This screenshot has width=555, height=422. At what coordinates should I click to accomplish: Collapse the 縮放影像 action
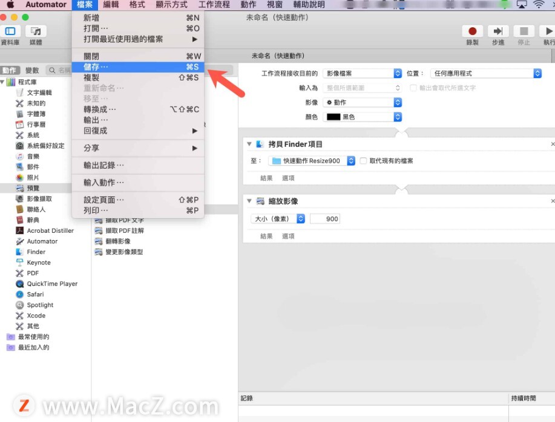249,201
